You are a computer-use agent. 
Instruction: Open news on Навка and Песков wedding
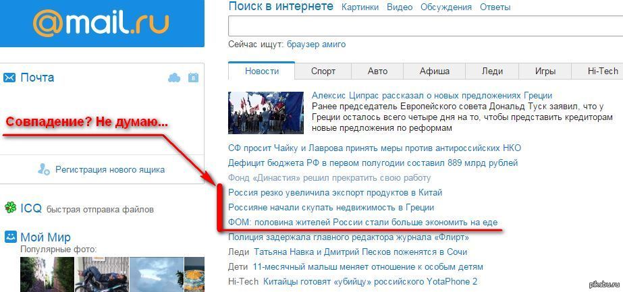[360, 252]
